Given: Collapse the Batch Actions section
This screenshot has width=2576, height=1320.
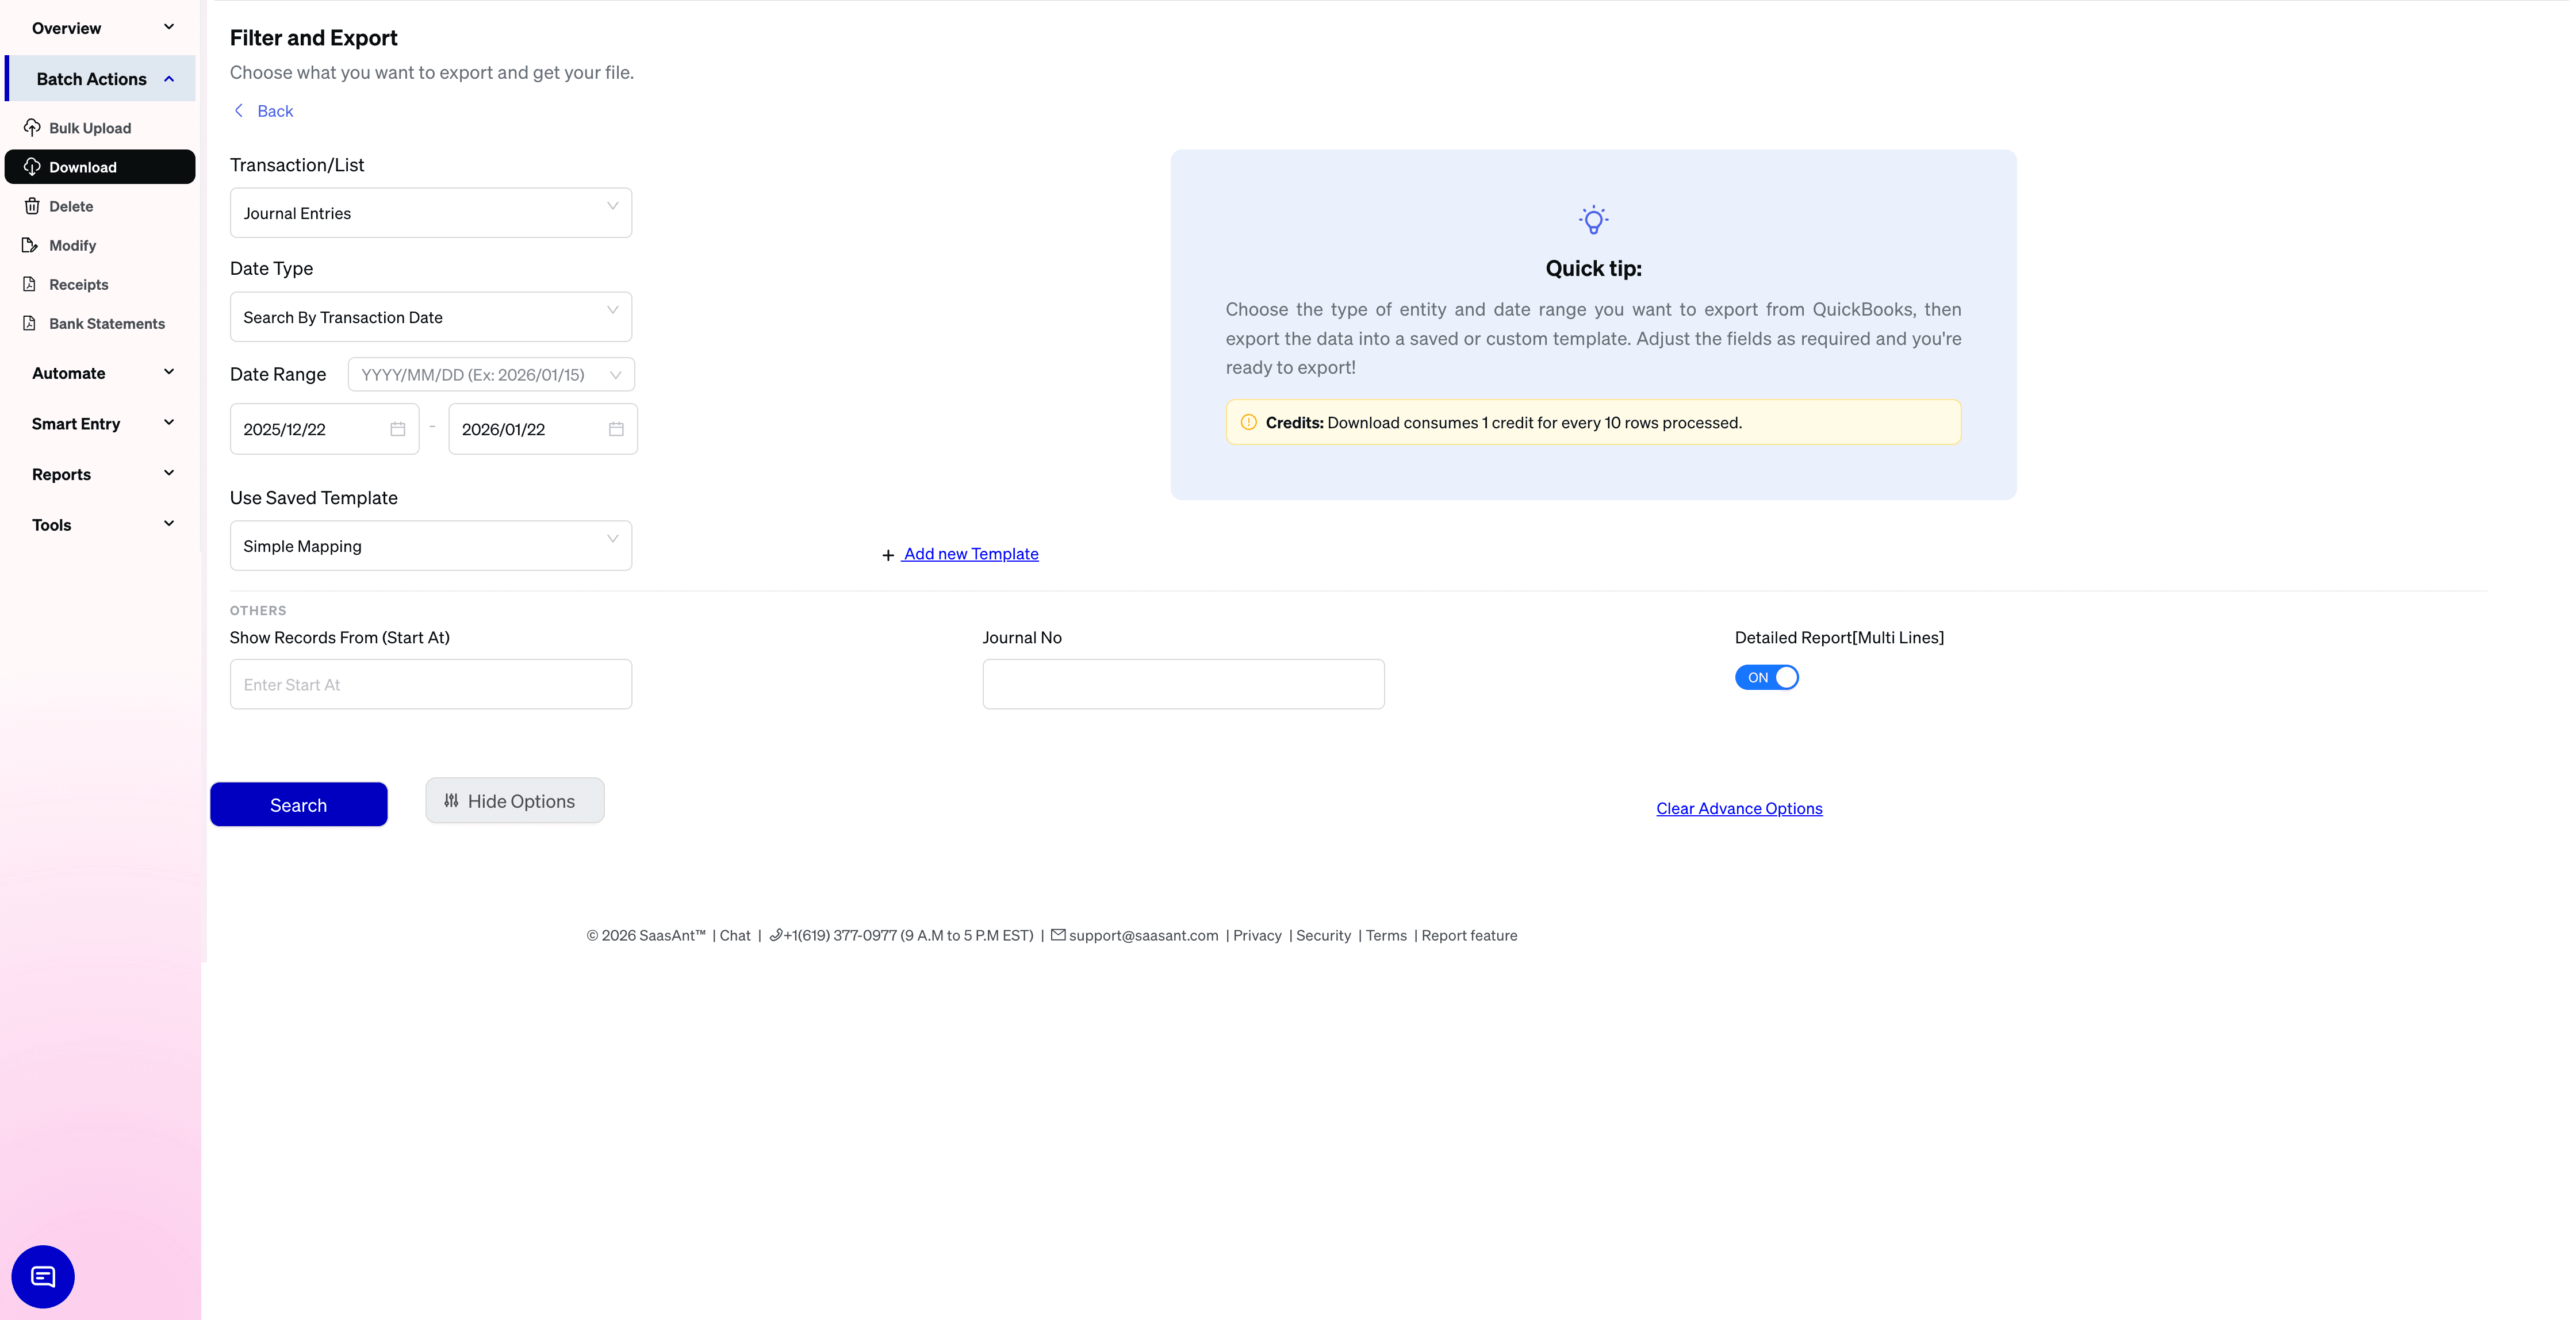Looking at the screenshot, I should 168,78.
